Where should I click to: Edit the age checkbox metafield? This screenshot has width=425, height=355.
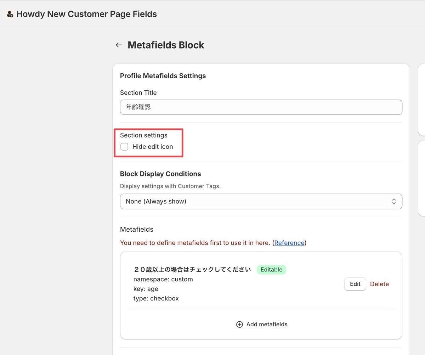click(x=355, y=284)
